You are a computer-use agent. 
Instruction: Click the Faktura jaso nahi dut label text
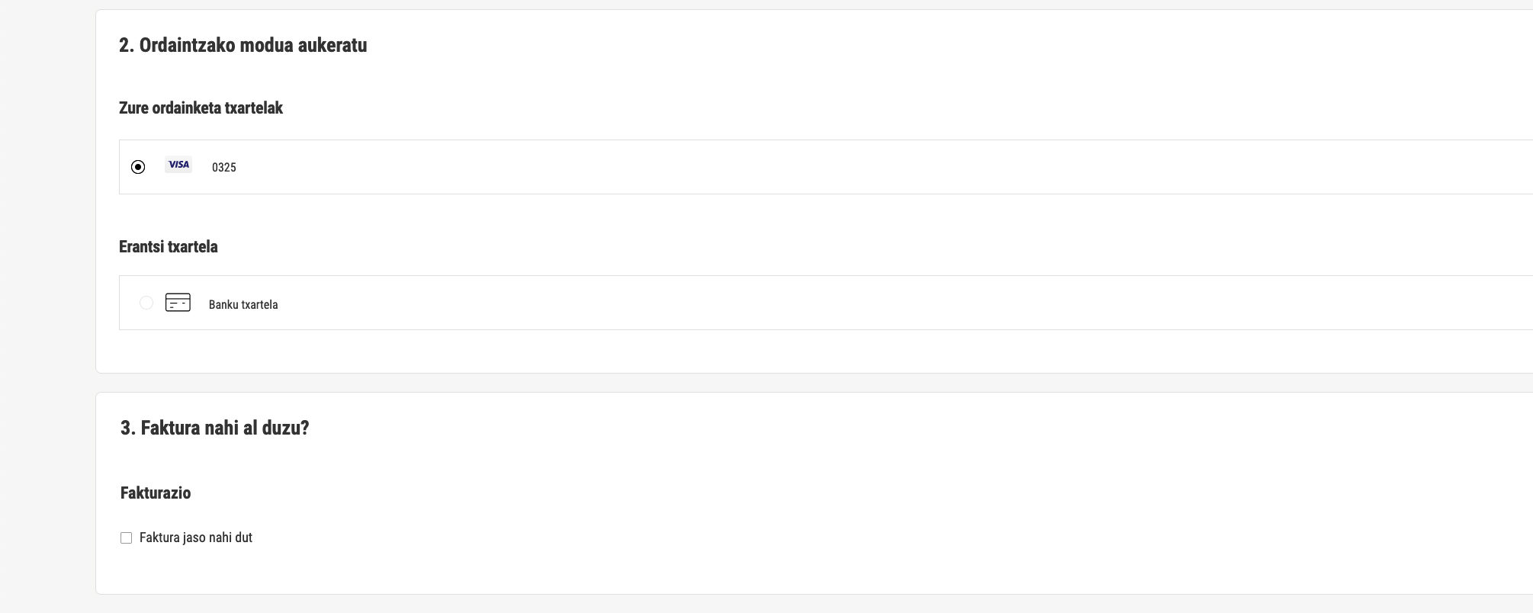pos(196,538)
